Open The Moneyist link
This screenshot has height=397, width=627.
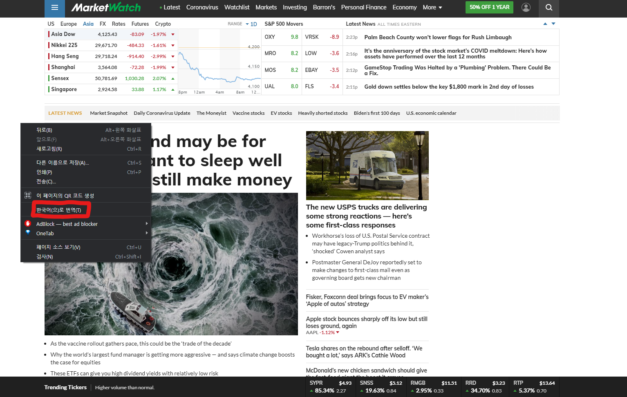click(x=211, y=113)
